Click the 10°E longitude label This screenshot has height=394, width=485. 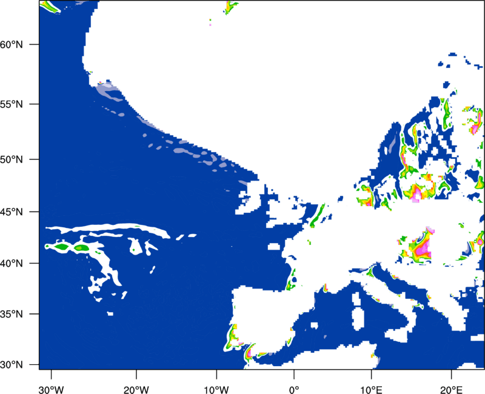point(372,390)
